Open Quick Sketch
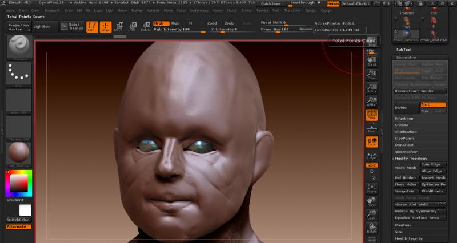The image size is (457, 243). tap(72, 26)
